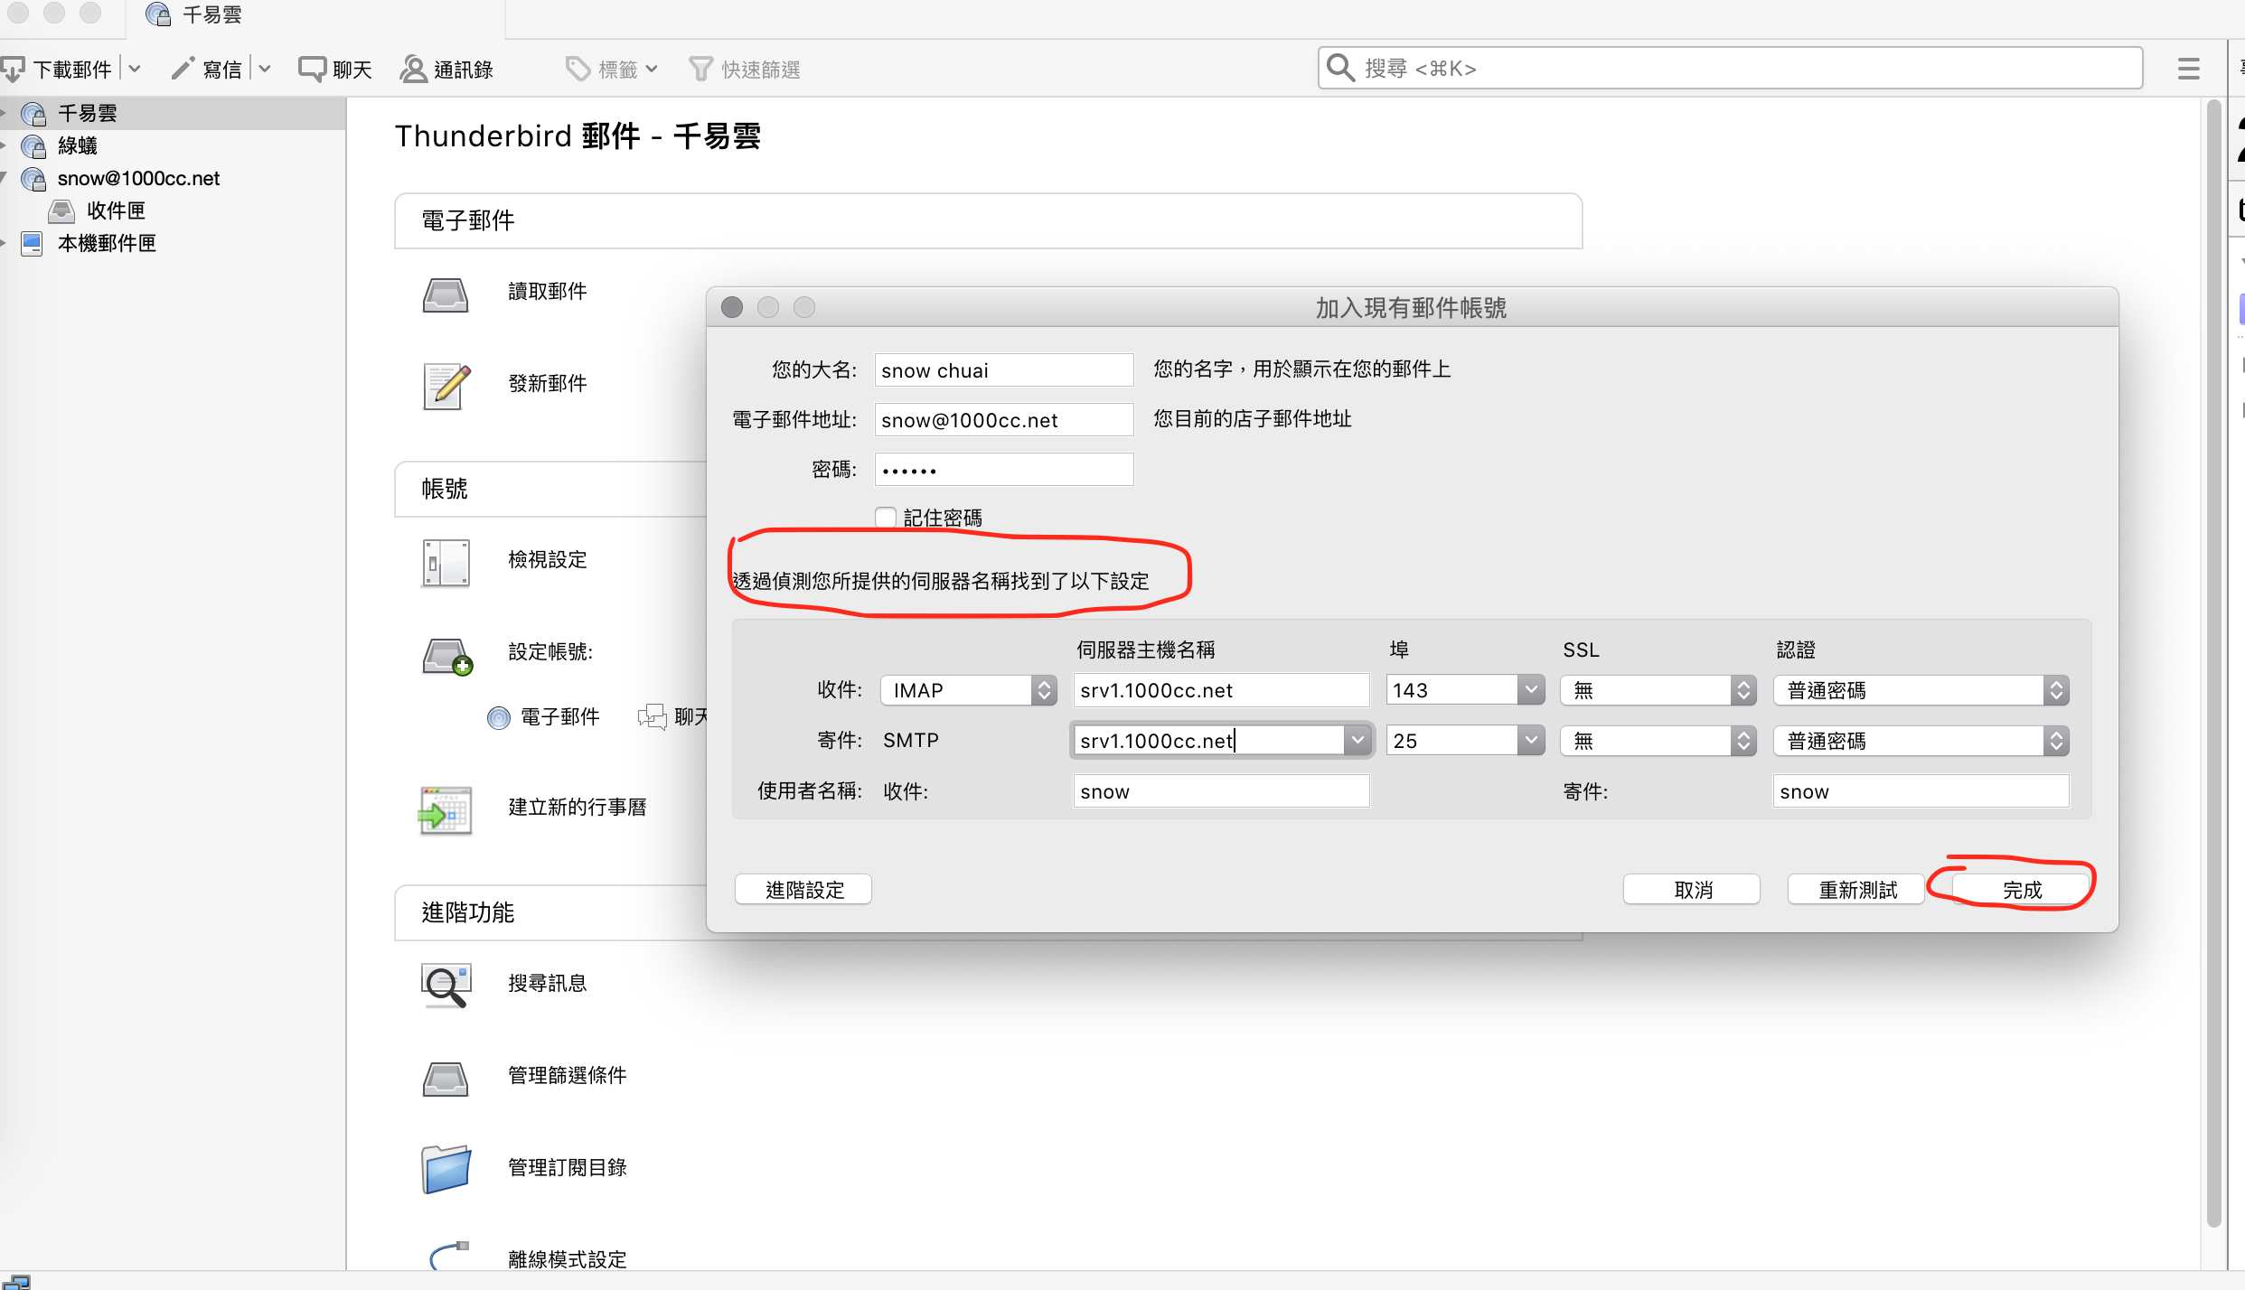
Task: Click the 下載郵件 download mail icon
Action: click(13, 69)
